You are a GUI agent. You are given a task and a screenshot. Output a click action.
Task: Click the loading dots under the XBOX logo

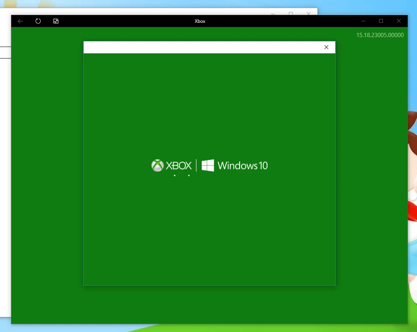pos(182,175)
